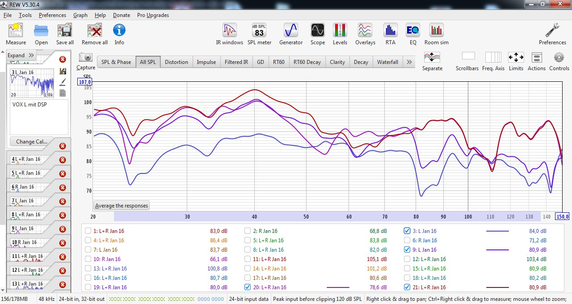Image resolution: width=572 pixels, height=304 pixels.
Task: Disable the 21: L+R Jan 16 trace
Action: (x=407, y=287)
